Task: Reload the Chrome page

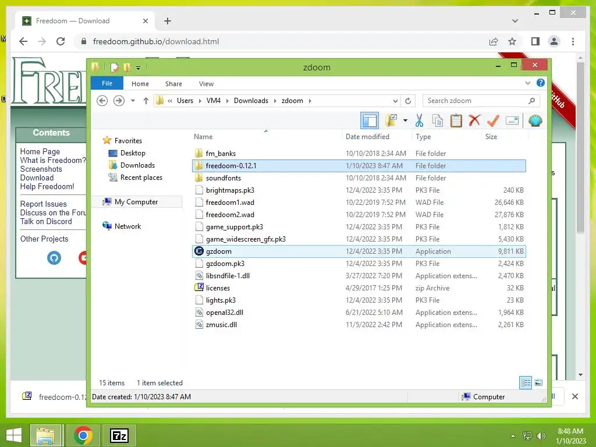Action: pos(61,41)
